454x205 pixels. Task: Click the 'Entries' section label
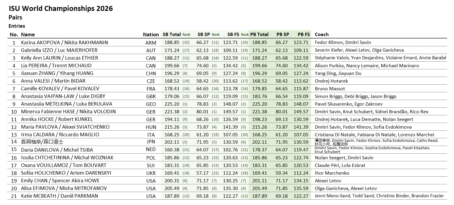[x=17, y=26]
